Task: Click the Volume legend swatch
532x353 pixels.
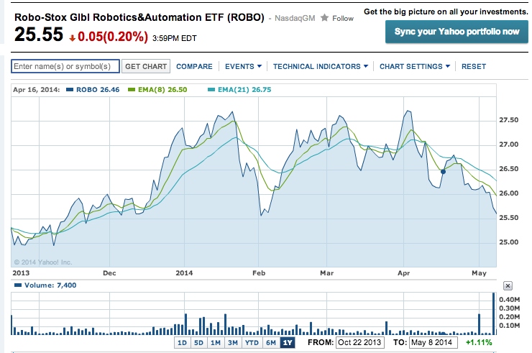Action: click(18, 285)
